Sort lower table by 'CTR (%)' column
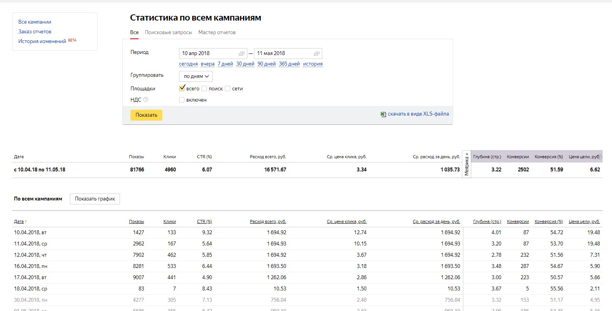The image size is (612, 311). click(204, 221)
